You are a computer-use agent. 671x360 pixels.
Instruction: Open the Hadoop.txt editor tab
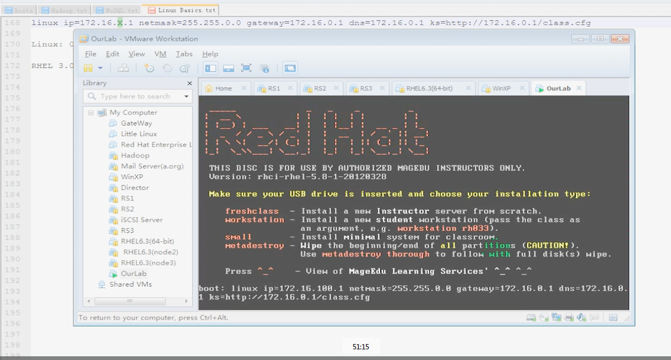point(64,10)
